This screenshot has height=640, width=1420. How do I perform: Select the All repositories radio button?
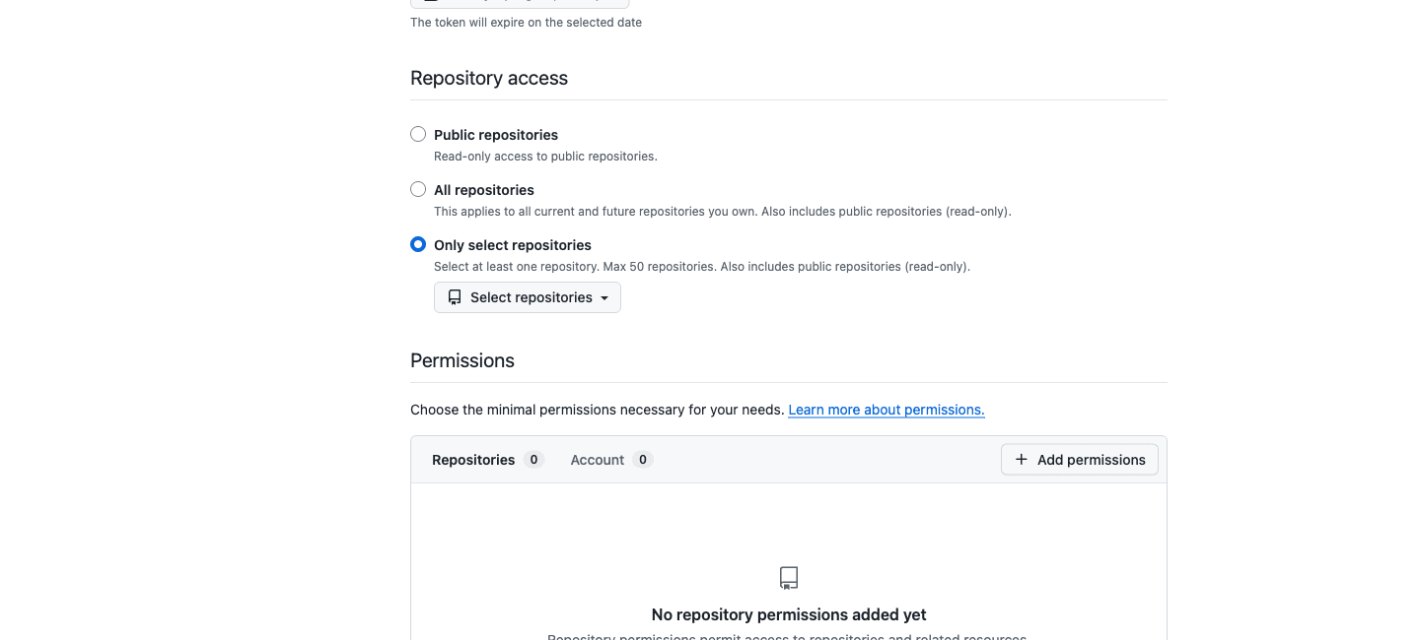pos(418,189)
